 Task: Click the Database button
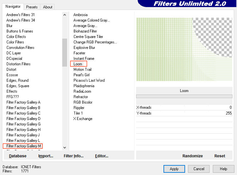click(x=18, y=156)
